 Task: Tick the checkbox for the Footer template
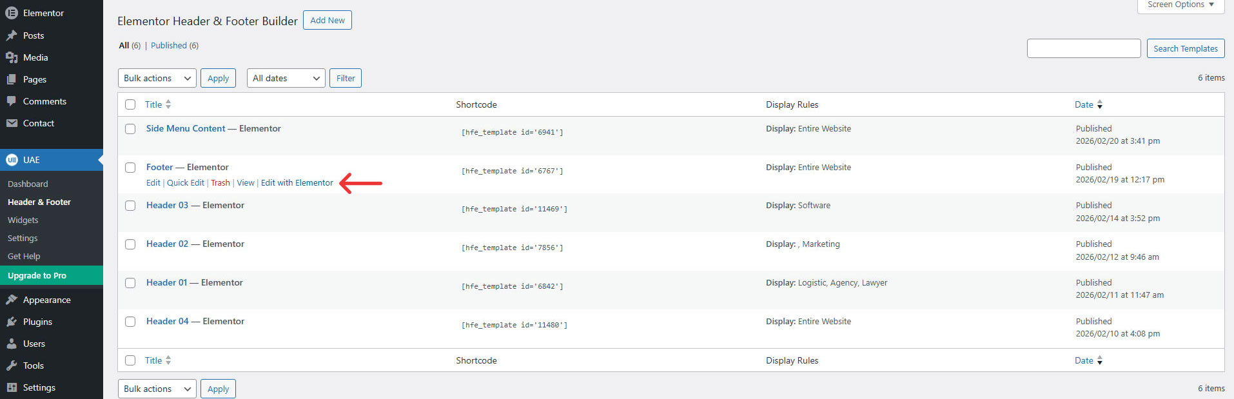pos(130,168)
